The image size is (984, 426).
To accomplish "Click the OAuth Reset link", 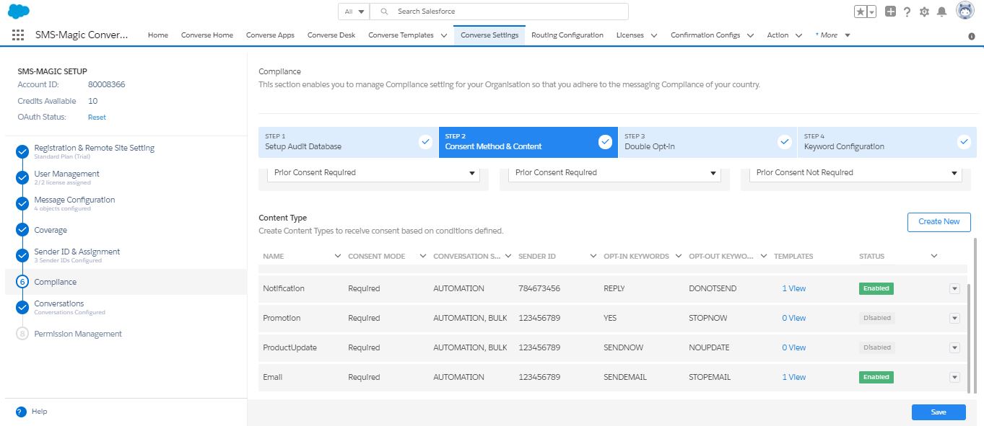I will click(97, 117).
